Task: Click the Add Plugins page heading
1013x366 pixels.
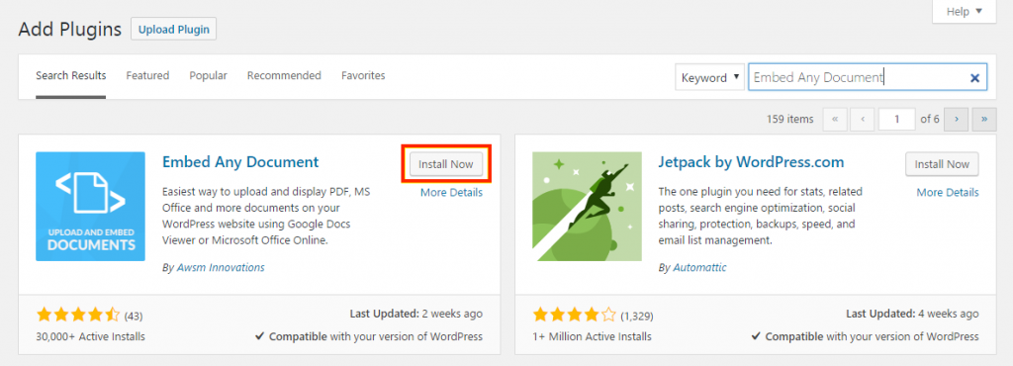Action: [x=70, y=29]
